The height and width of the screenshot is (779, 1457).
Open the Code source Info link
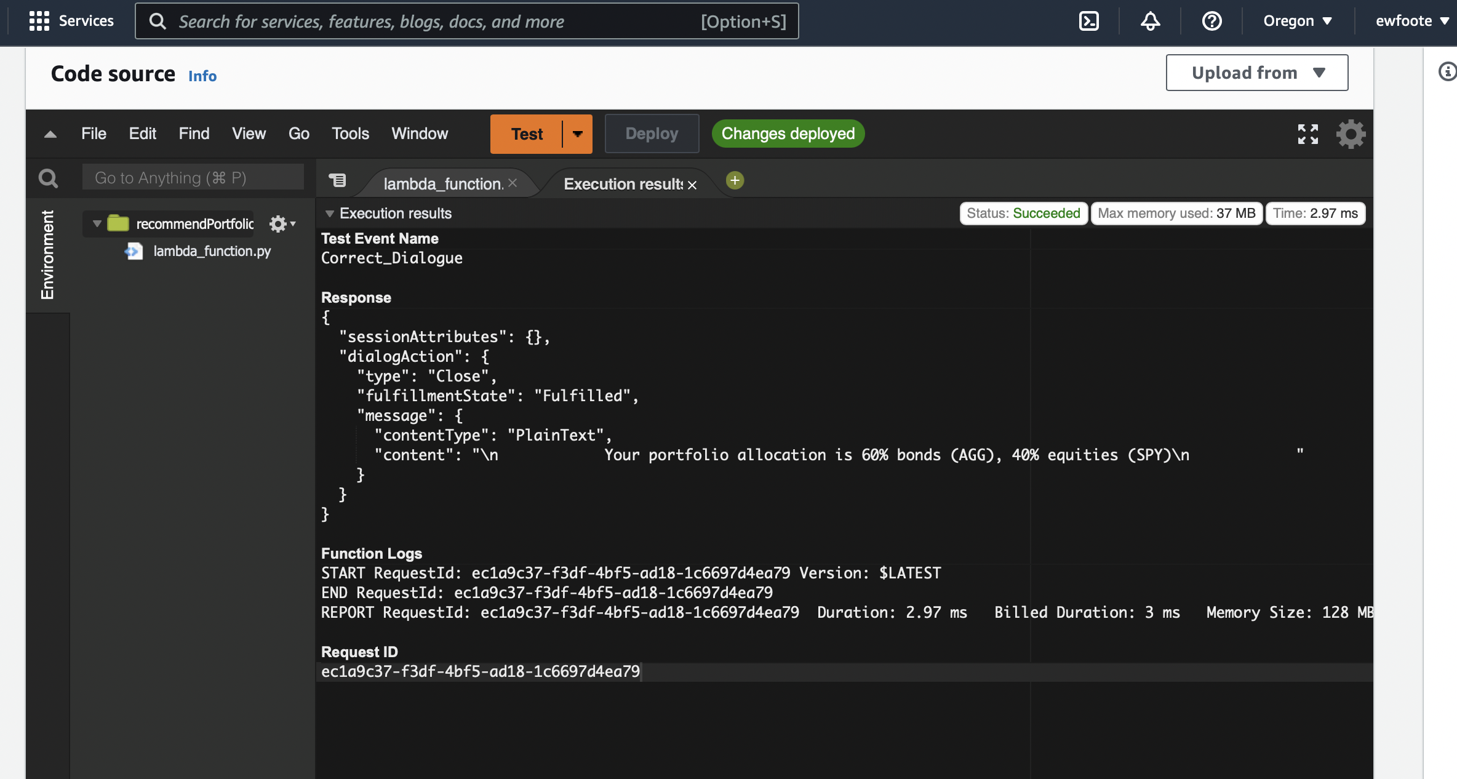tap(202, 76)
